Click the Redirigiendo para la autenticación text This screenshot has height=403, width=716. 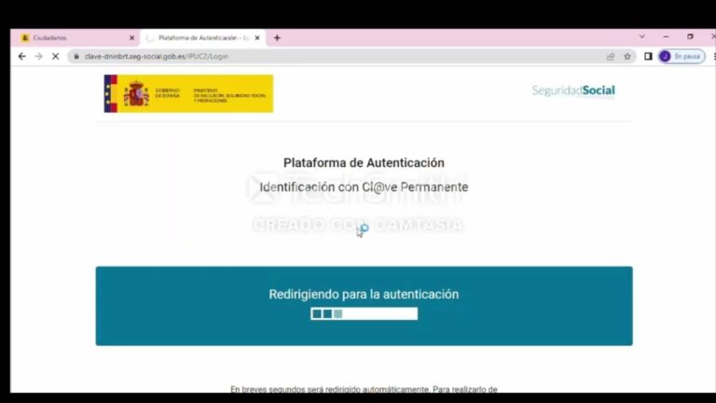[364, 294]
